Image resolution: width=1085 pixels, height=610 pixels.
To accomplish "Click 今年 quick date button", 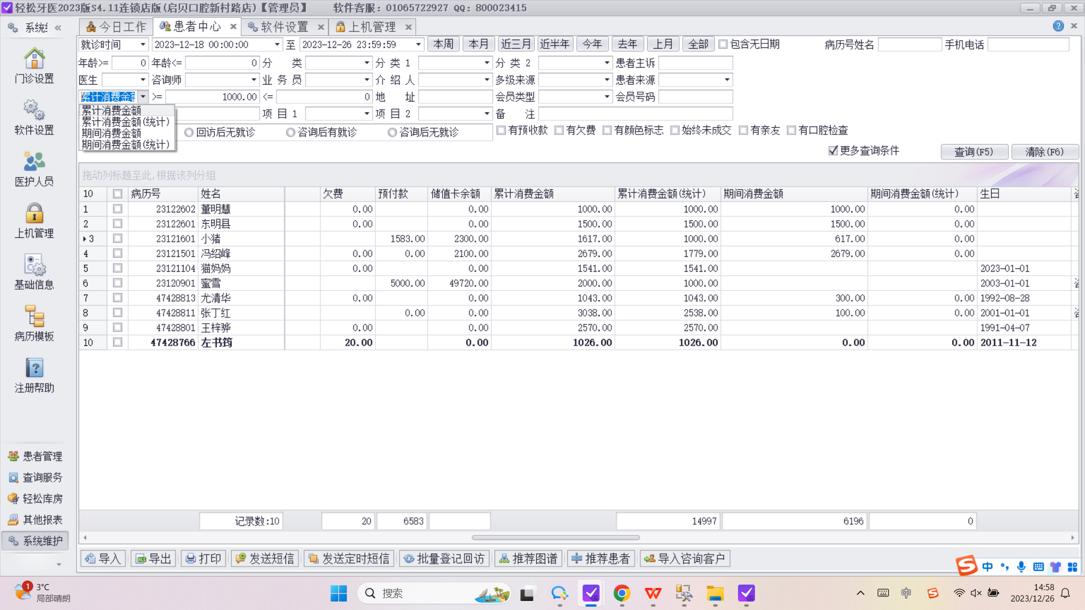I will [x=592, y=44].
